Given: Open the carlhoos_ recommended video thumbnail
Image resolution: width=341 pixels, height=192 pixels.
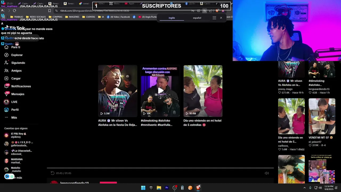Looking at the screenshot, I should tap(291, 116).
